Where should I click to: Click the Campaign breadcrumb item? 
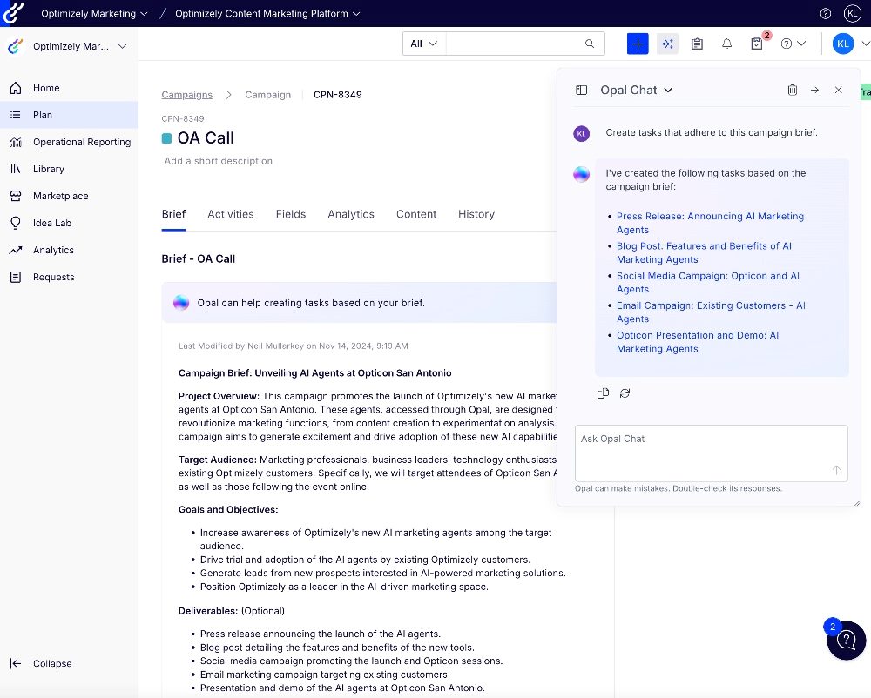tap(267, 95)
